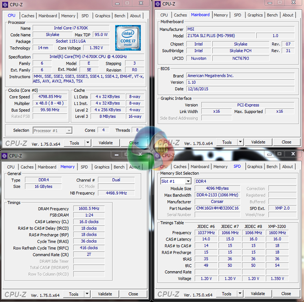Click CPU-Z app icon in Mainboard window title bar

pos(157,4)
